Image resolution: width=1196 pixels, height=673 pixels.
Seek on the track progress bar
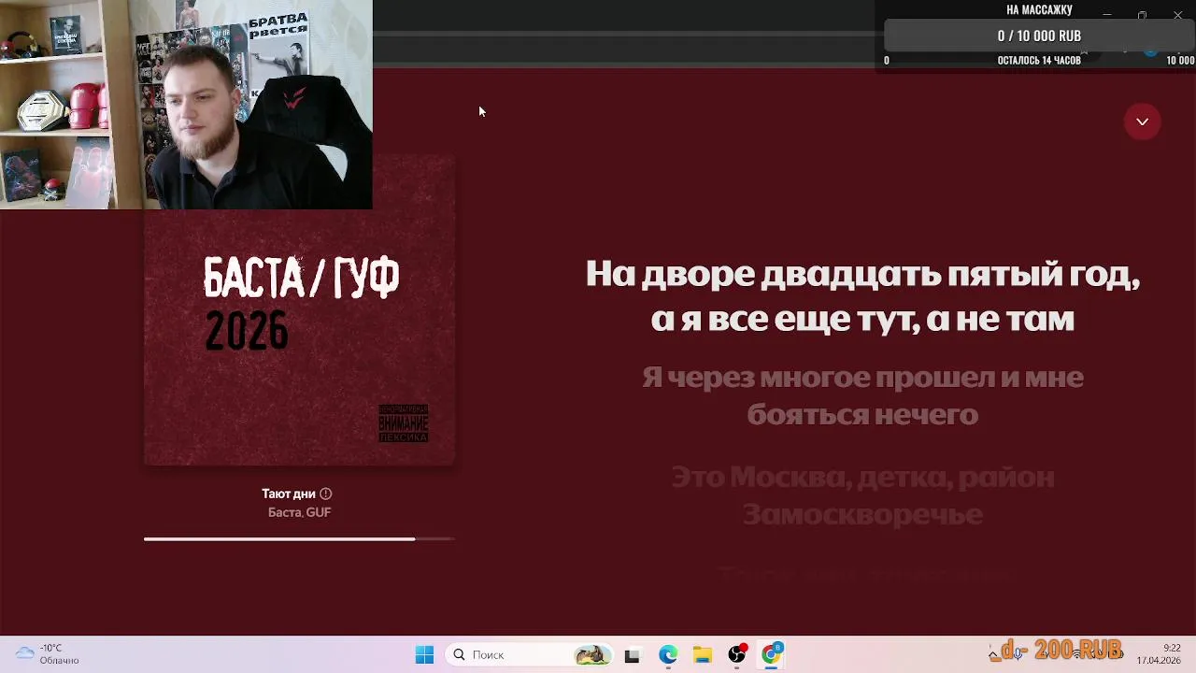299,539
